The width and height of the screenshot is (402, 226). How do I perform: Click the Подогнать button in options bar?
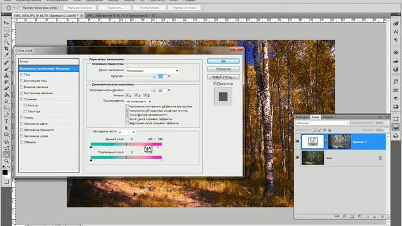tap(114, 8)
